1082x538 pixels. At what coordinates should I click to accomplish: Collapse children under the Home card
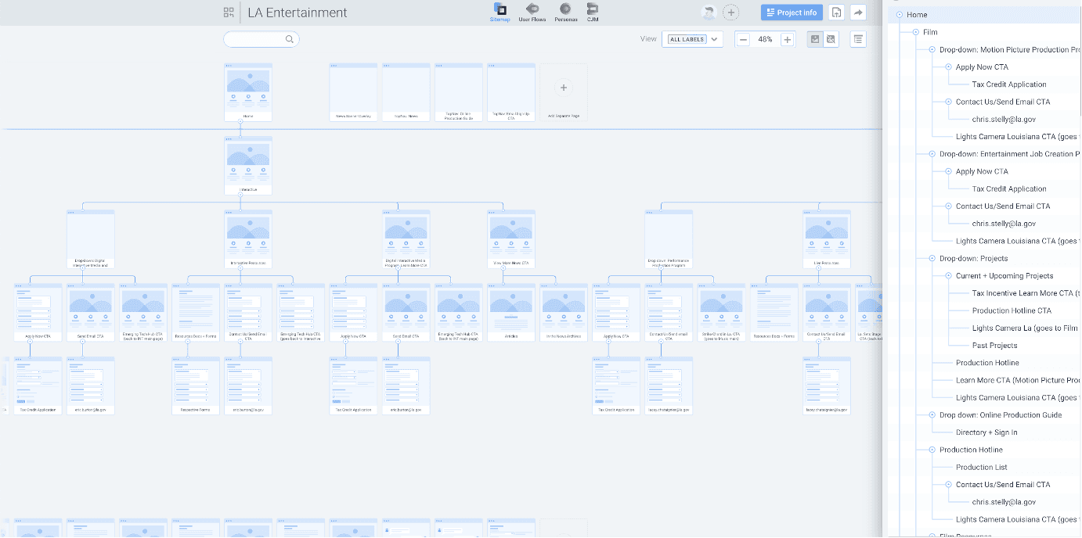[240, 121]
